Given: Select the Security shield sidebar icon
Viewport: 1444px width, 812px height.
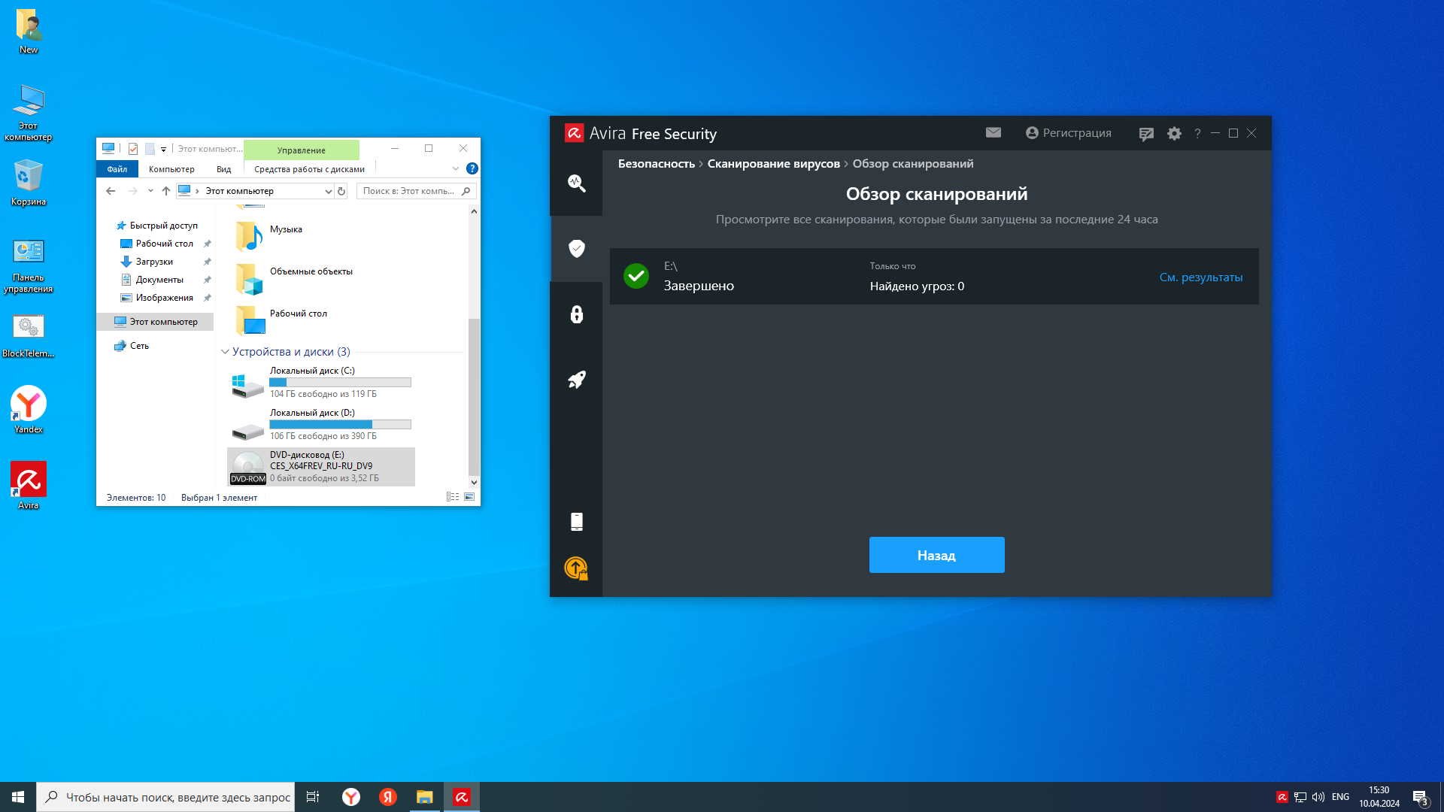Looking at the screenshot, I should [x=577, y=248].
